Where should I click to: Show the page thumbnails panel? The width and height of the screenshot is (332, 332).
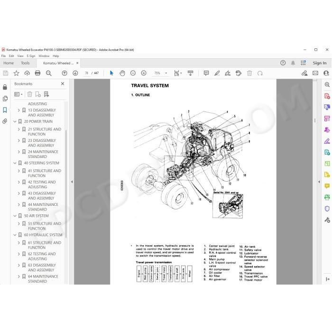pyautogui.click(x=5, y=99)
